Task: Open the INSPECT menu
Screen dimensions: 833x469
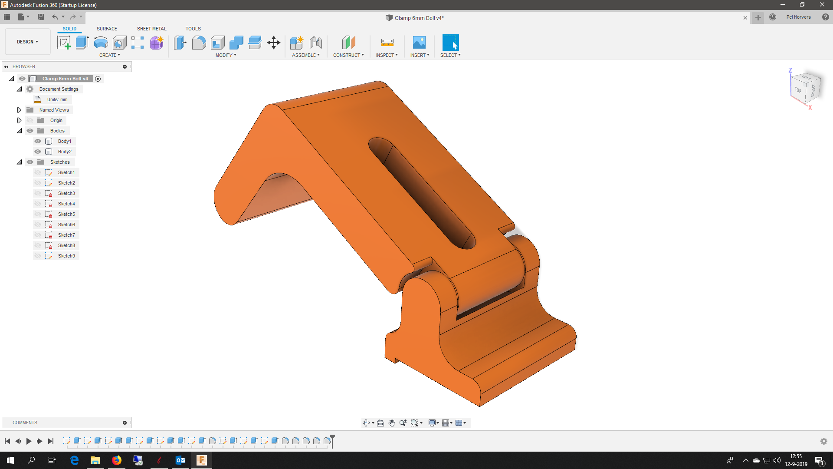Action: point(387,55)
